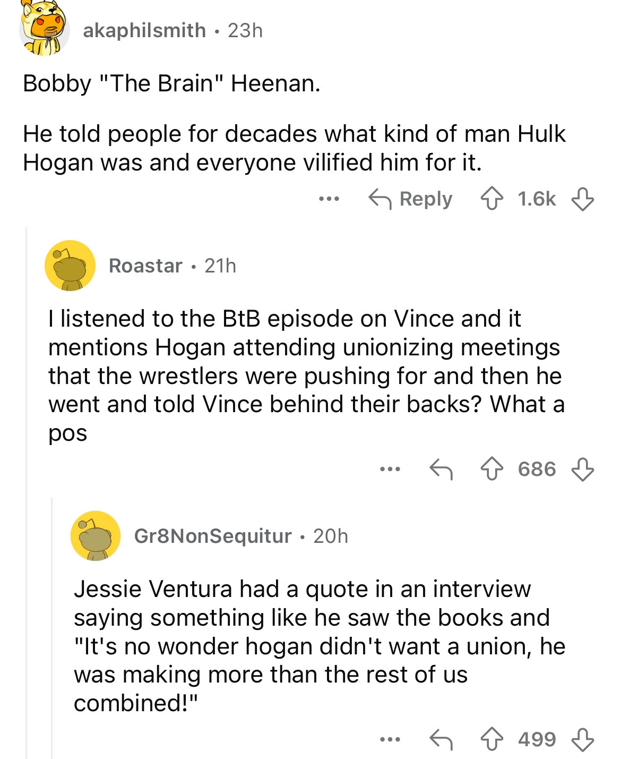Open Gr8NonSequitur's user profile
The width and height of the screenshot is (621, 759).
(213, 536)
